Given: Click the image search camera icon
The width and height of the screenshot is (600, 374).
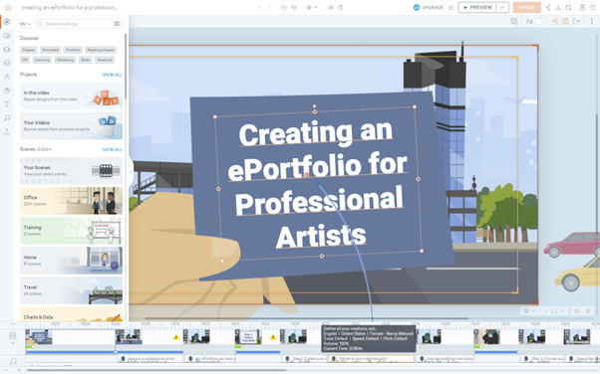Looking at the screenshot, I should [x=117, y=24].
